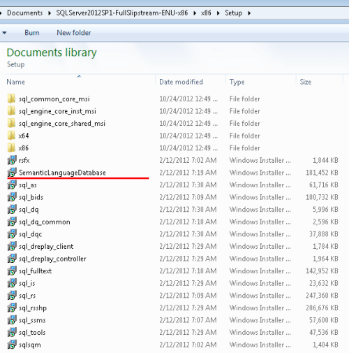The image size is (349, 353).
Task: Select the SemanticLanguageDatabase file name
Action: 62,173
